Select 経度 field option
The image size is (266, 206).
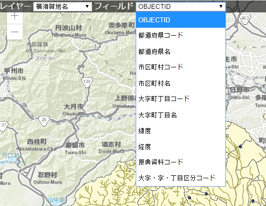click(181, 147)
